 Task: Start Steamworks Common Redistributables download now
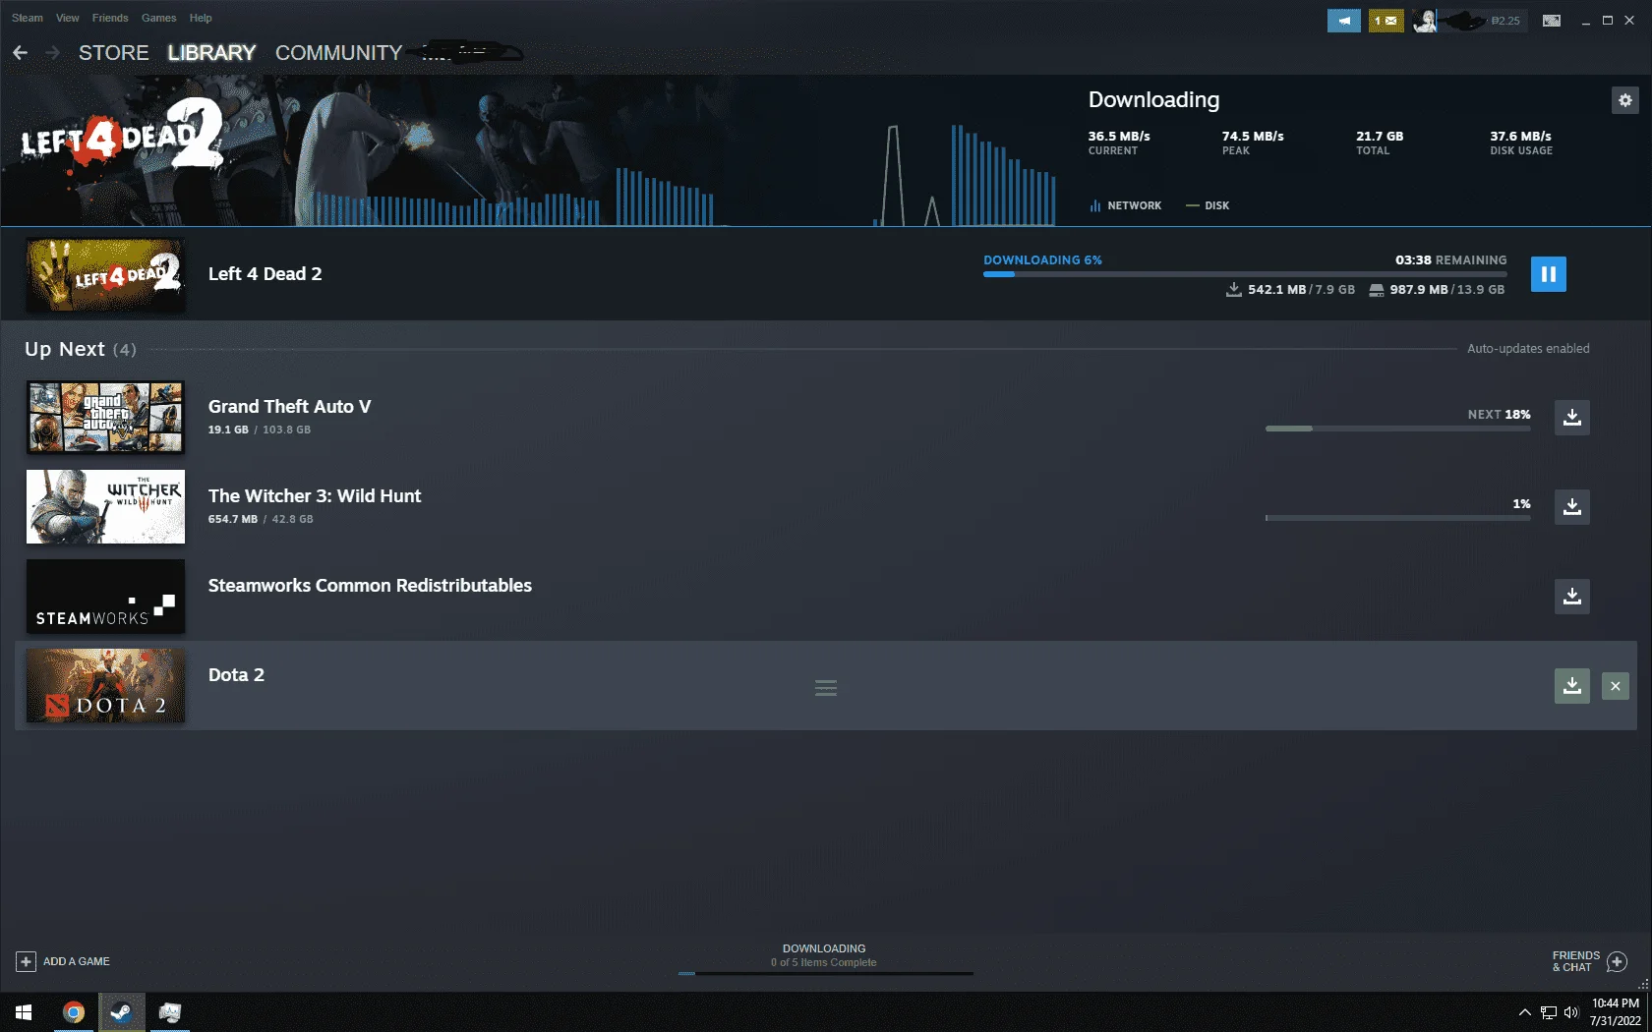coord(1571,596)
